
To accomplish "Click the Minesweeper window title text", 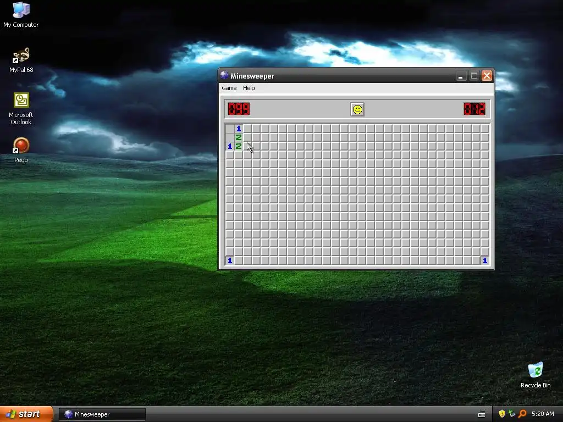I will (x=252, y=76).
